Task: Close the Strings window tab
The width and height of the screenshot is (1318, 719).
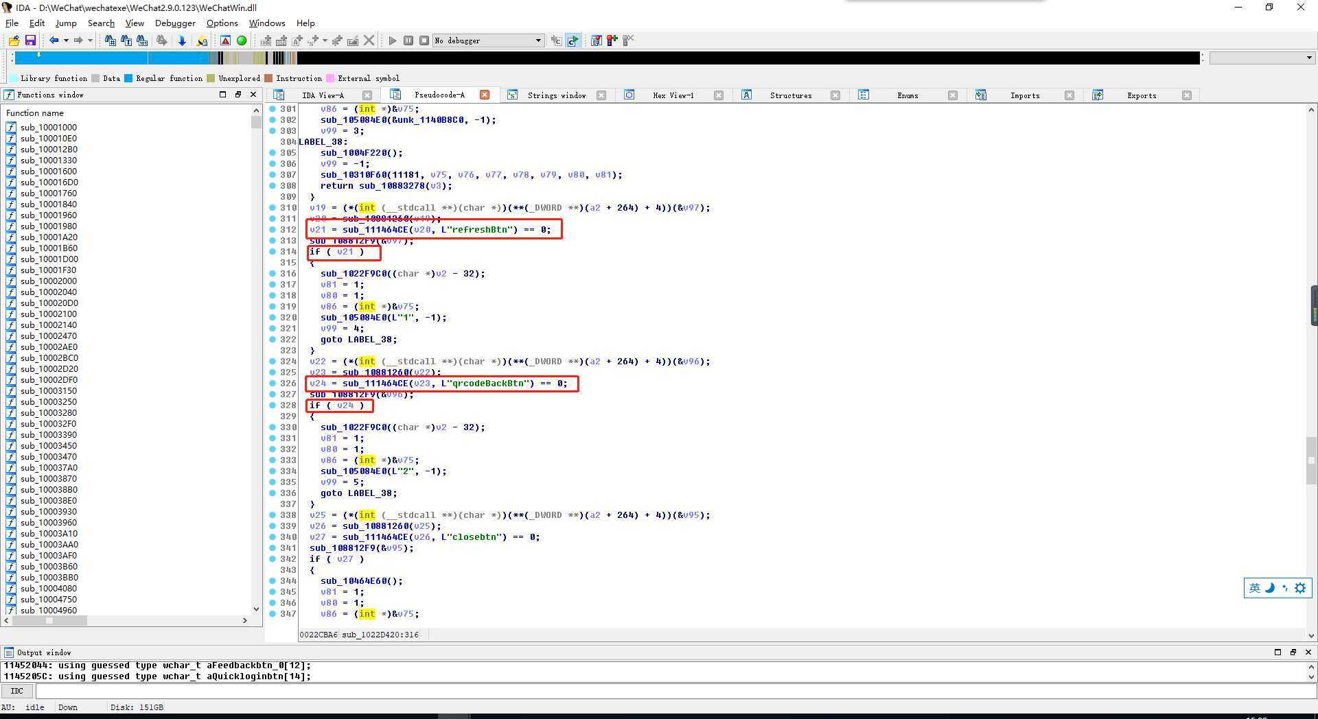Action: (x=601, y=95)
